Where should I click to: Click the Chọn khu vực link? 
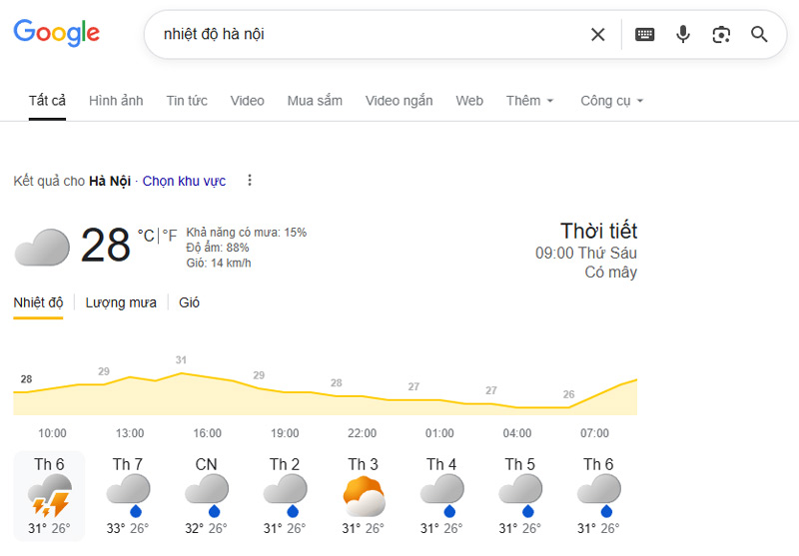point(184,181)
